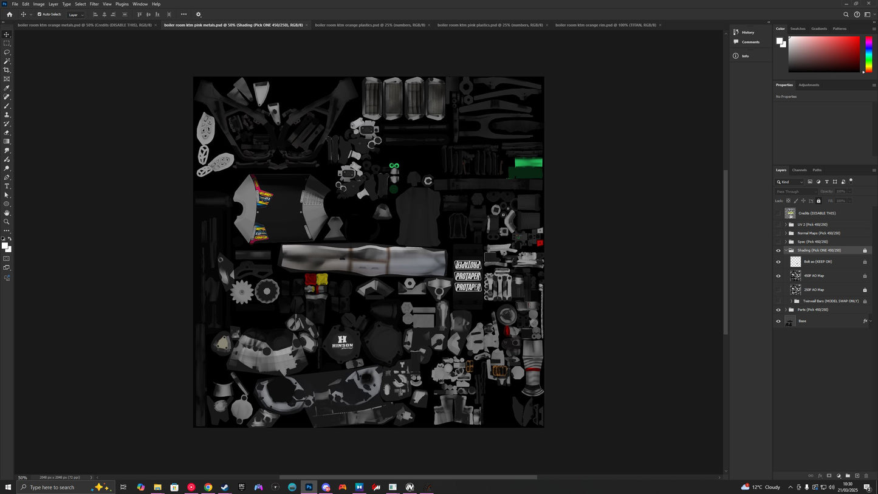Delete the selected layer
The width and height of the screenshot is (878, 494).
click(866, 476)
